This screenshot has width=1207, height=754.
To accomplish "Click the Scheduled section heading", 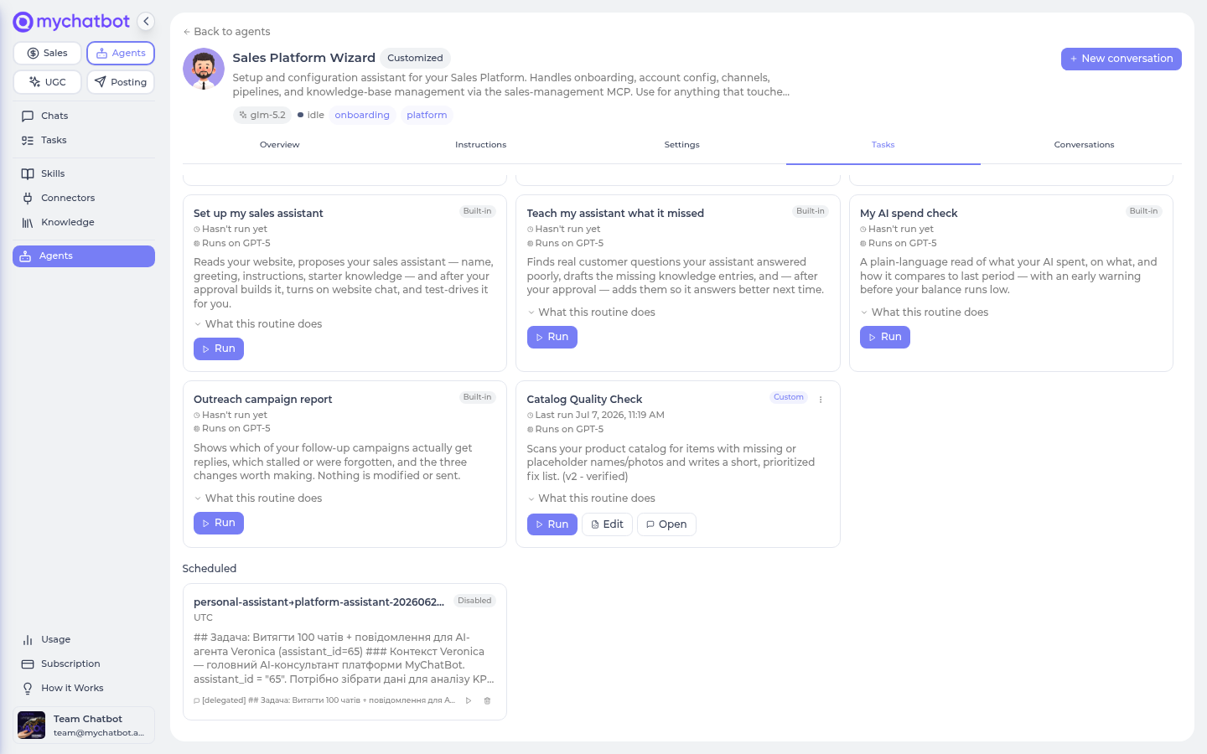I will click(210, 569).
